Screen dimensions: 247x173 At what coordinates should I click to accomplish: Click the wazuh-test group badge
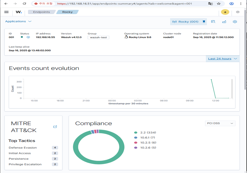pos(98,37)
